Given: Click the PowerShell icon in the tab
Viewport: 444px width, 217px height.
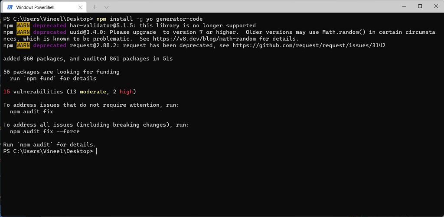Looking at the screenshot, I should tap(10, 7).
